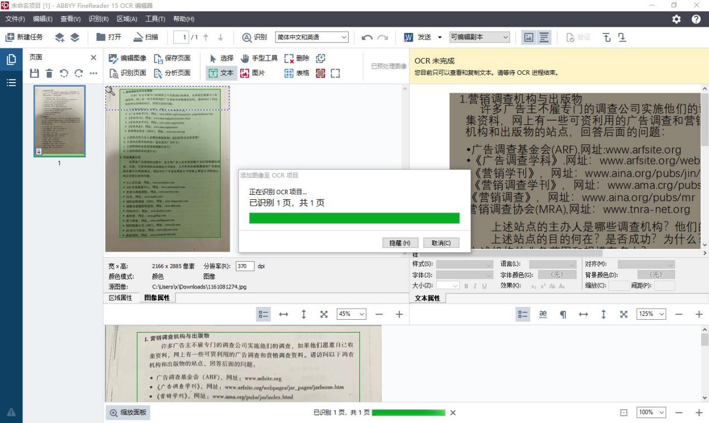Screen dimensions: 709x423
Task: Click the New Task (新建任务) button
Action: point(24,37)
